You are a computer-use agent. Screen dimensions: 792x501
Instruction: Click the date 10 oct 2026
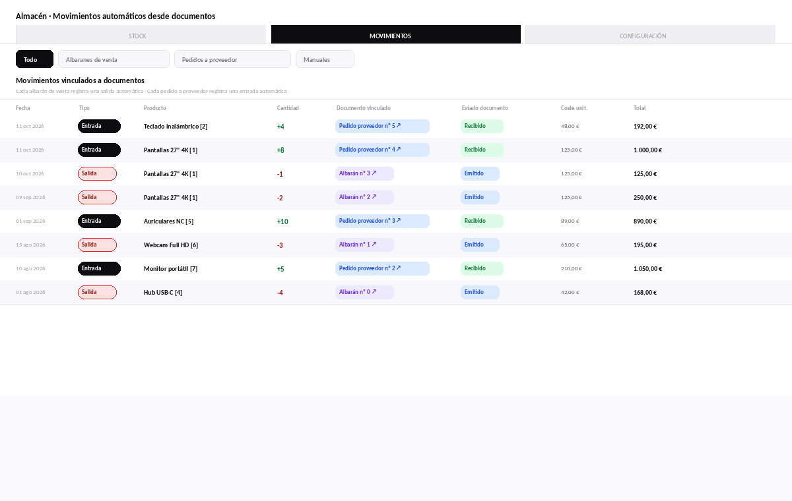tap(30, 174)
